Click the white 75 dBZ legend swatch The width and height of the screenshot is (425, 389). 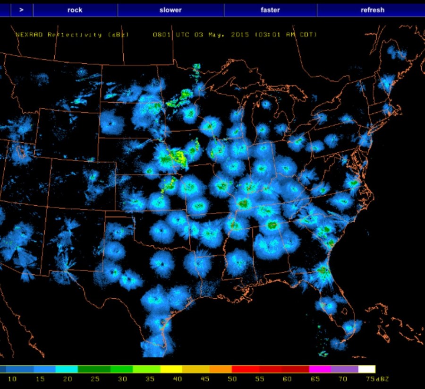click(366, 369)
